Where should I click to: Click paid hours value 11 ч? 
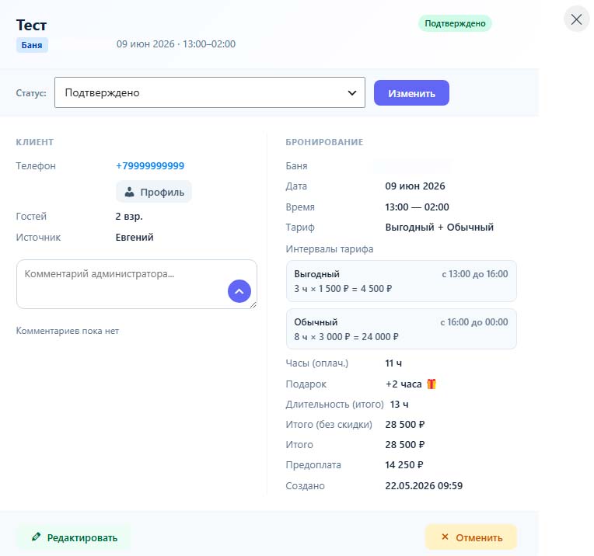tap(393, 363)
